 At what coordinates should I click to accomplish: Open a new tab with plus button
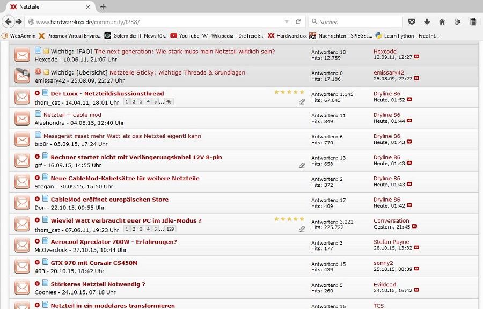click(x=103, y=7)
